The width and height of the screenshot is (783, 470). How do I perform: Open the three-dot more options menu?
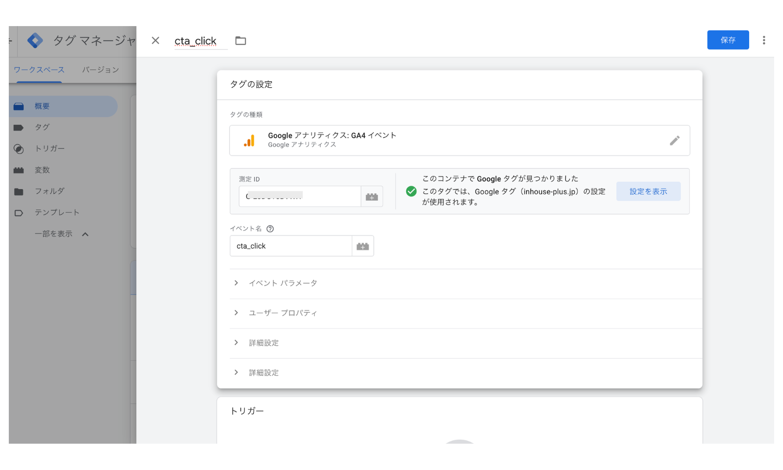[x=764, y=40]
